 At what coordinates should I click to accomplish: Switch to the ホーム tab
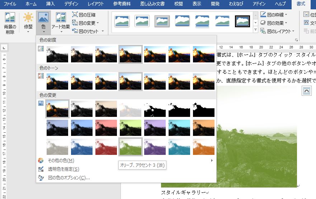coord(31,4)
